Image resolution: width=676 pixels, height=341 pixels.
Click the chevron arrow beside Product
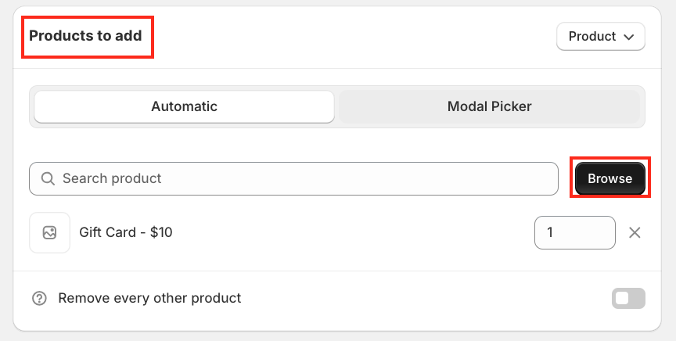pyautogui.click(x=629, y=37)
